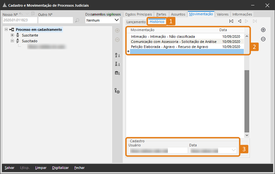Open the Lançamento sub-tab
275x174 pixels.
[136, 22]
